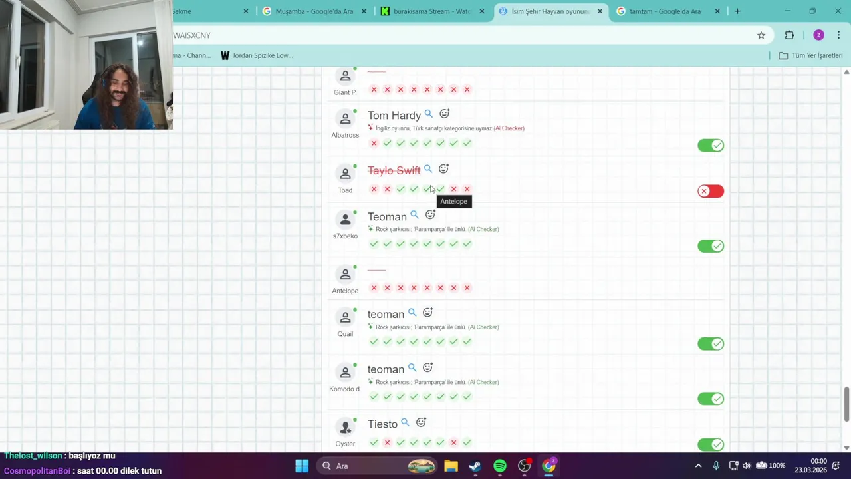Click the microphone tray icon

716,466
